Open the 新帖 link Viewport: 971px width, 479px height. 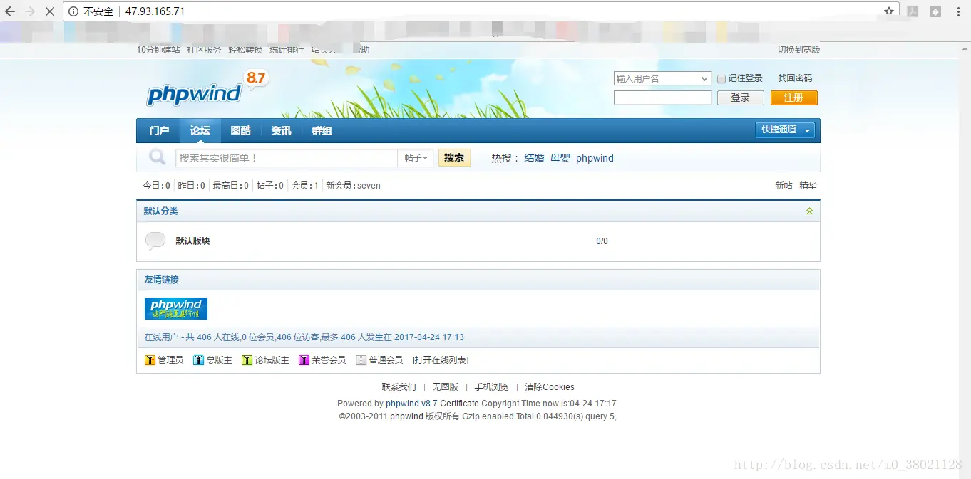coord(784,186)
